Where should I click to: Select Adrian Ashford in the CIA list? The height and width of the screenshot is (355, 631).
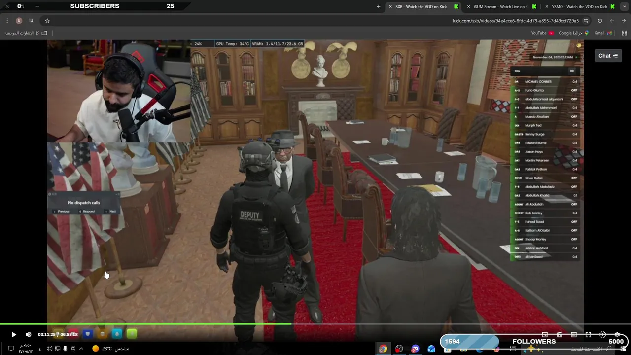pyautogui.click(x=545, y=248)
